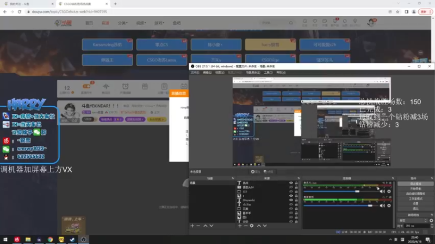Open Douyu follows heart icon
The height and width of the screenshot is (244, 435).
tap(315, 22)
